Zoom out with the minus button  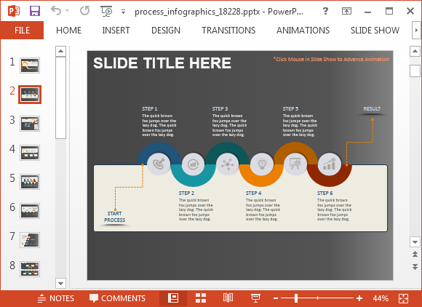coord(275,298)
